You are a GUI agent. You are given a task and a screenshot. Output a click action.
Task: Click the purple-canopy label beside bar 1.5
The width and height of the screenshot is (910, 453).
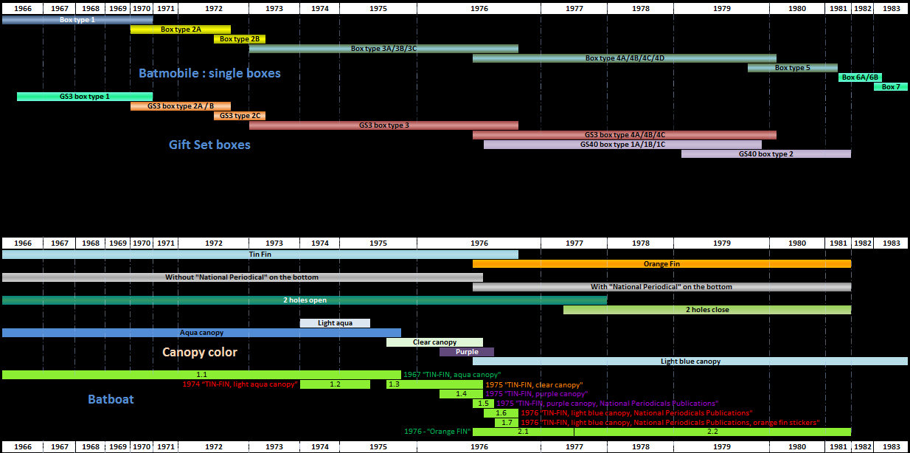pyautogui.click(x=607, y=404)
